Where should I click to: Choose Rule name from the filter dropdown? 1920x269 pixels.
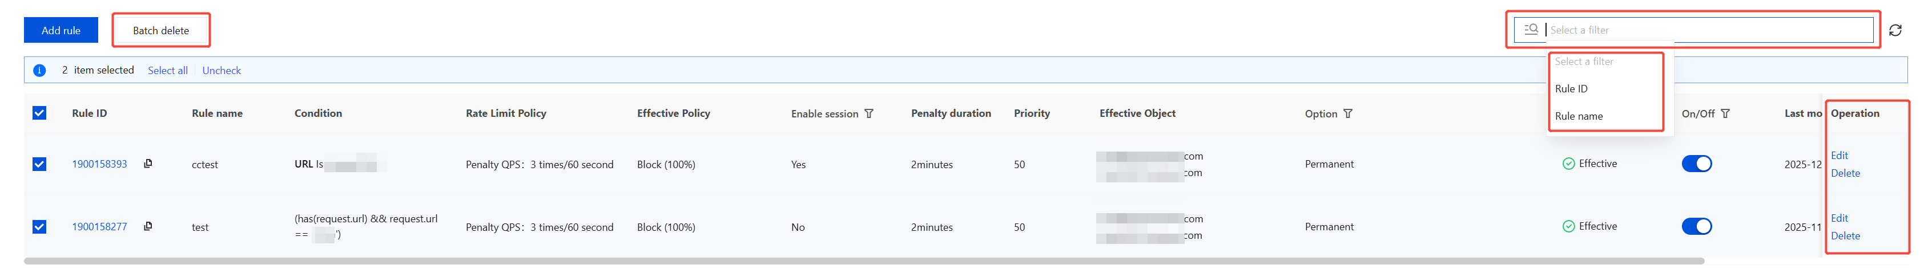pyautogui.click(x=1579, y=116)
